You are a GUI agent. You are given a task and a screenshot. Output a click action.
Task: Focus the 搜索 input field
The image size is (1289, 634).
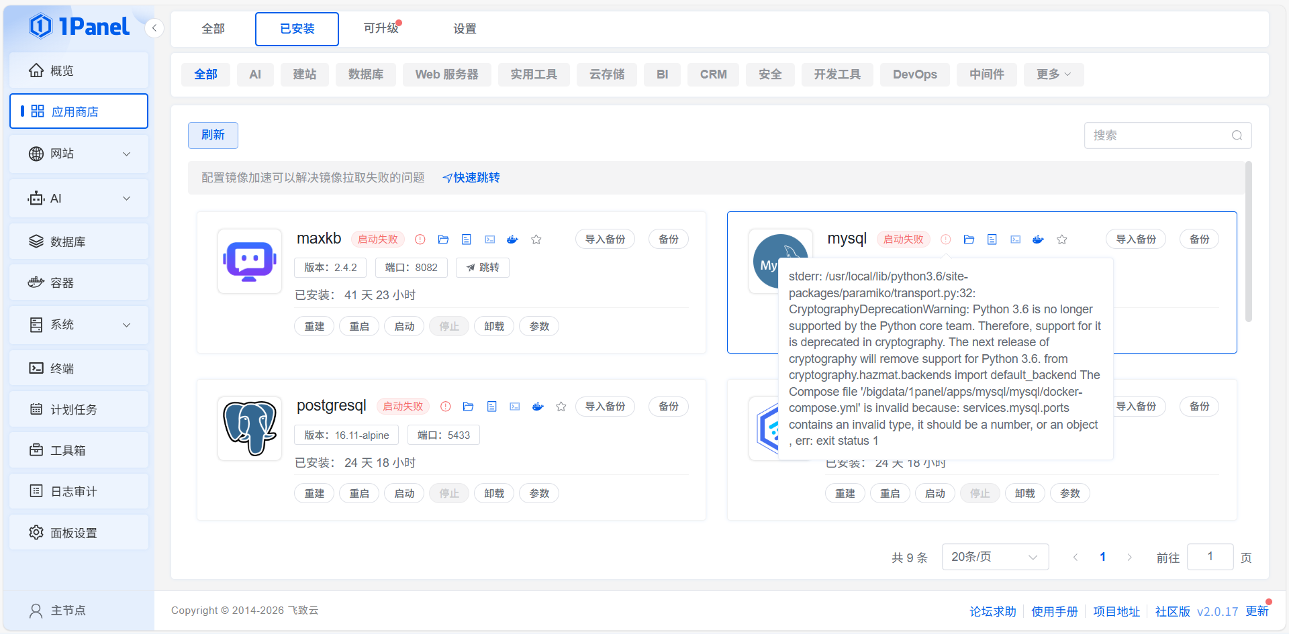click(x=1158, y=136)
